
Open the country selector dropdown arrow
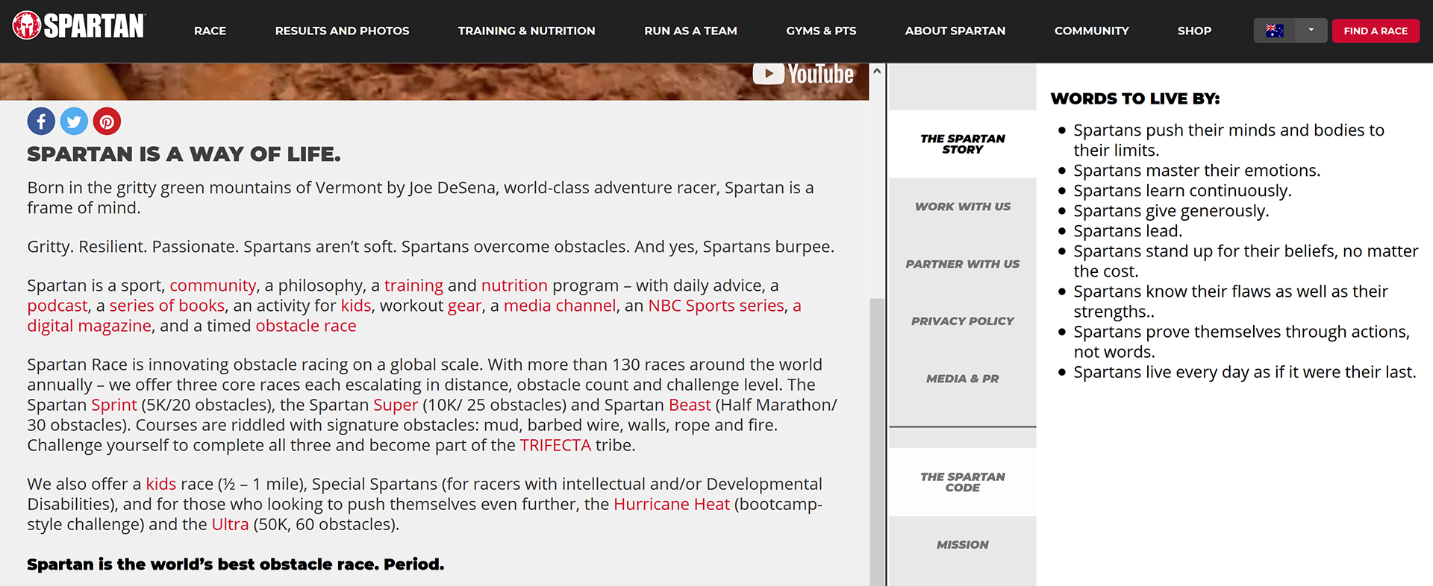pyautogui.click(x=1311, y=31)
